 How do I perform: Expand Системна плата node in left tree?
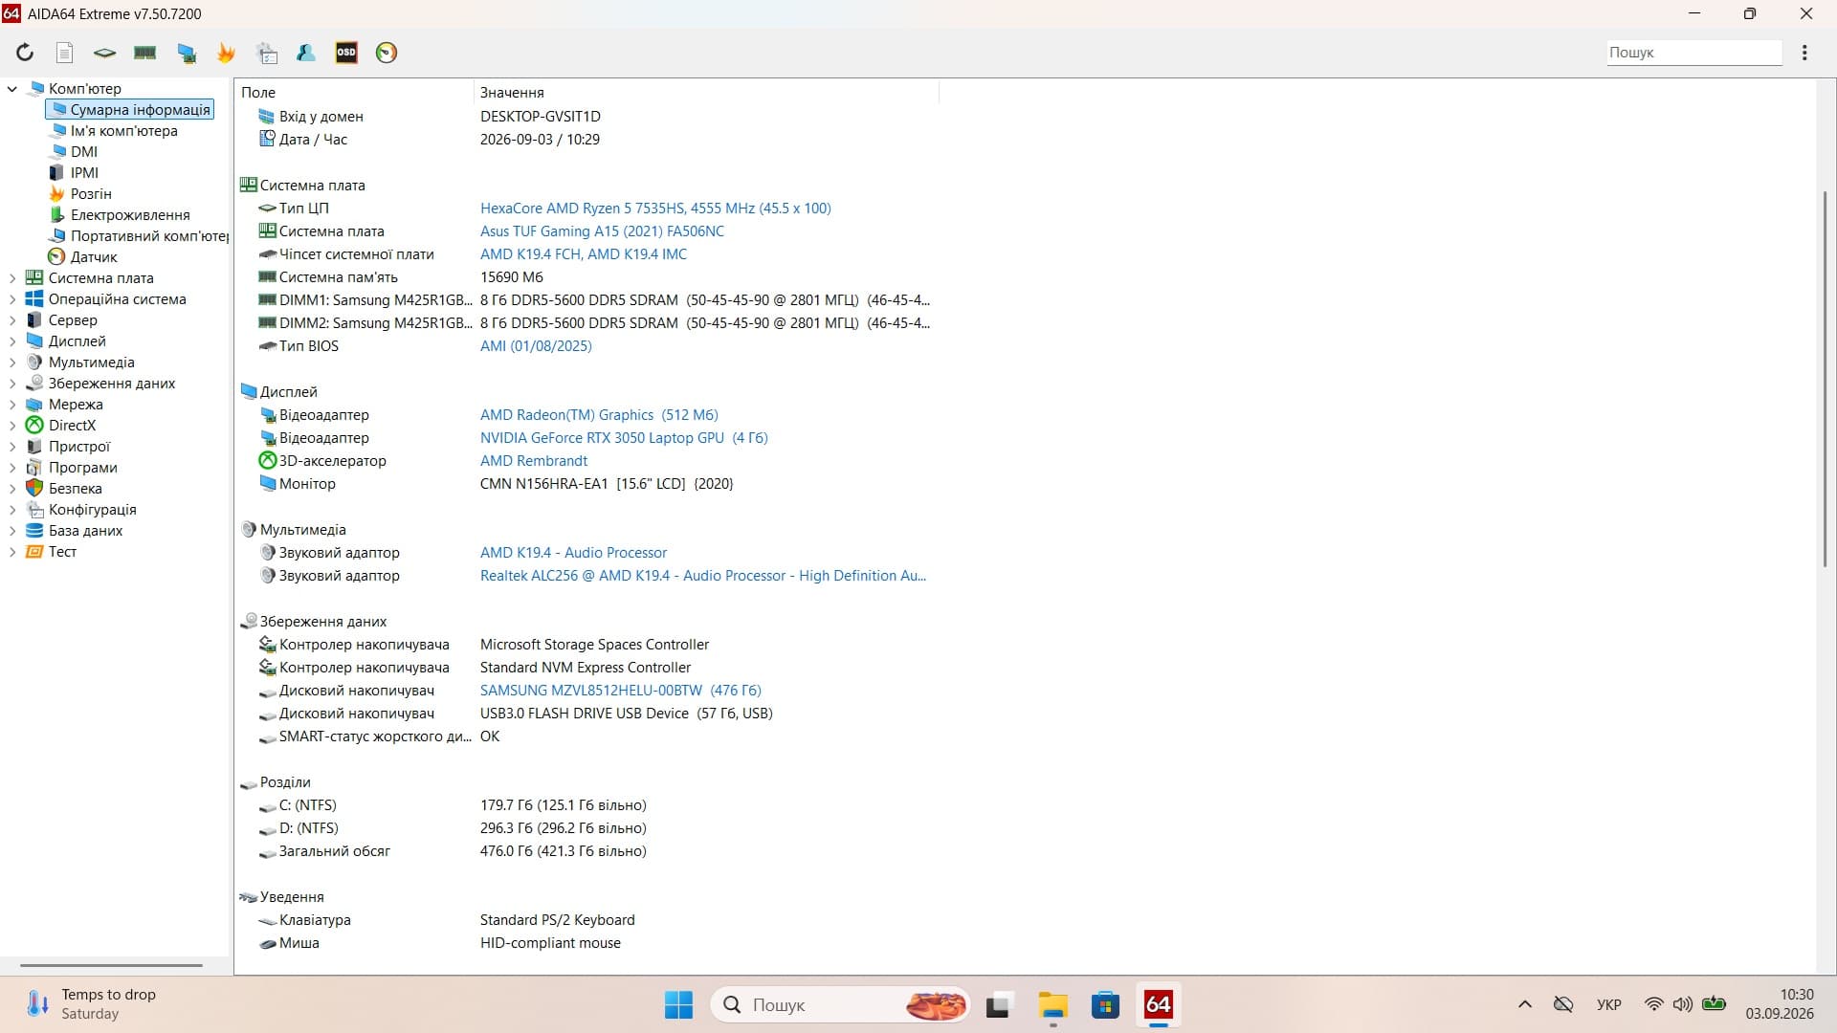tap(12, 278)
